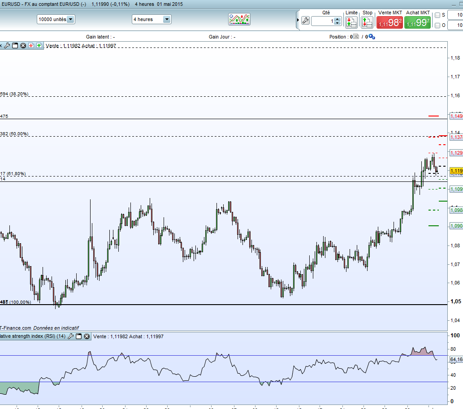Open price chart settings wrench
This screenshot has width=463, height=409.
7,45
